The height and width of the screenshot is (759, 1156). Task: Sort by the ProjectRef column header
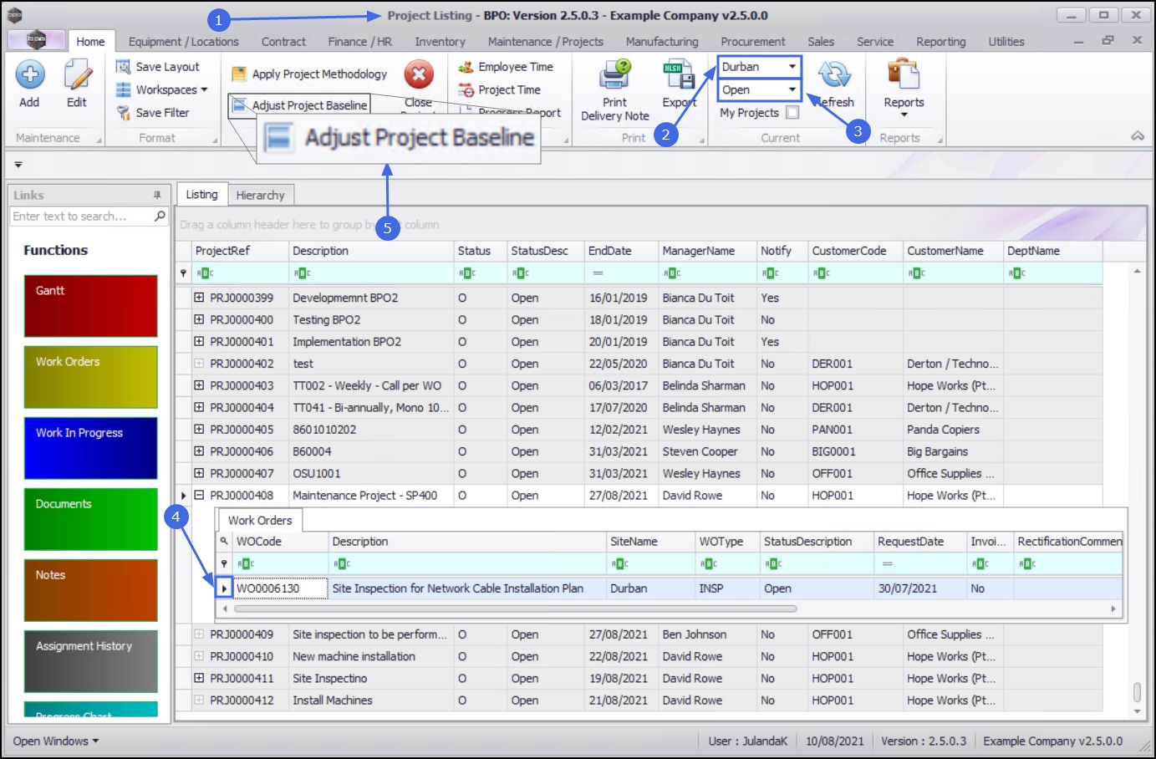(x=239, y=251)
